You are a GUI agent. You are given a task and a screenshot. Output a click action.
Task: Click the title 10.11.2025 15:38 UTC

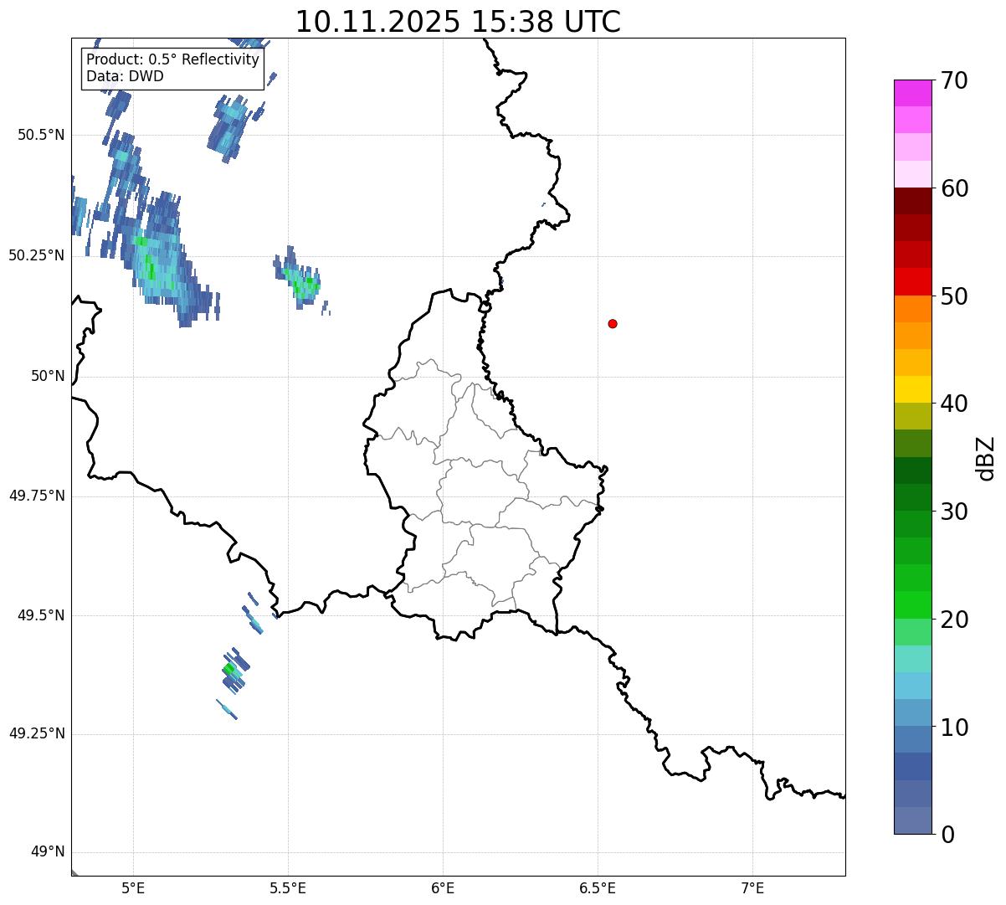point(458,22)
